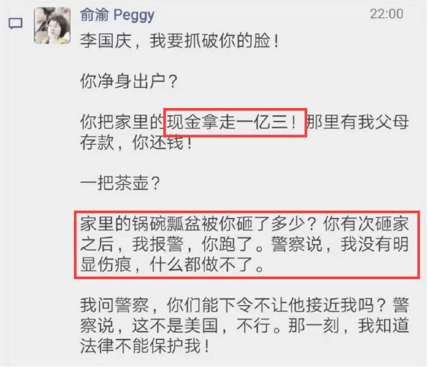This screenshot has width=428, height=367.
Task: Click the line starting 我问警察，你们能下令
Action: (245, 305)
